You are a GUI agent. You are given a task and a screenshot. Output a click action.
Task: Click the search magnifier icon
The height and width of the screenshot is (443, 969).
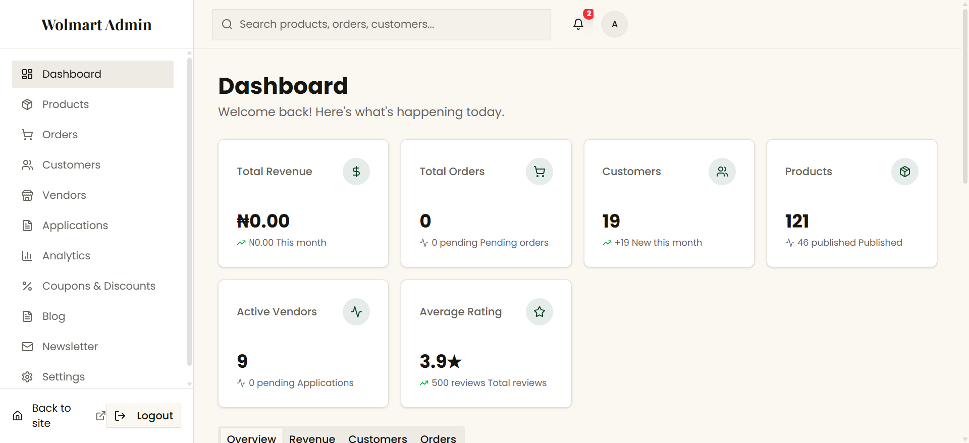tap(227, 24)
